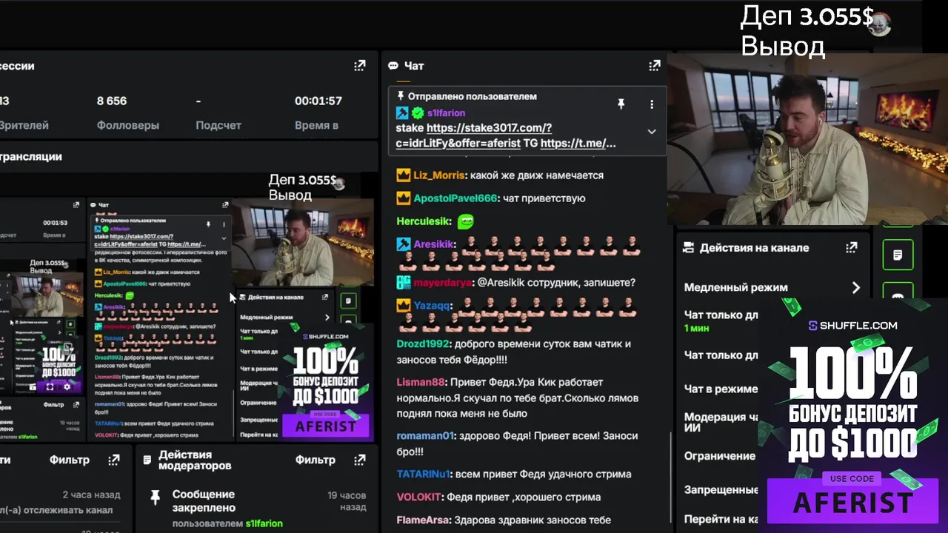Click the SHUFFLE.COM logo in large ad
This screenshot has height=533, width=948.
point(852,325)
